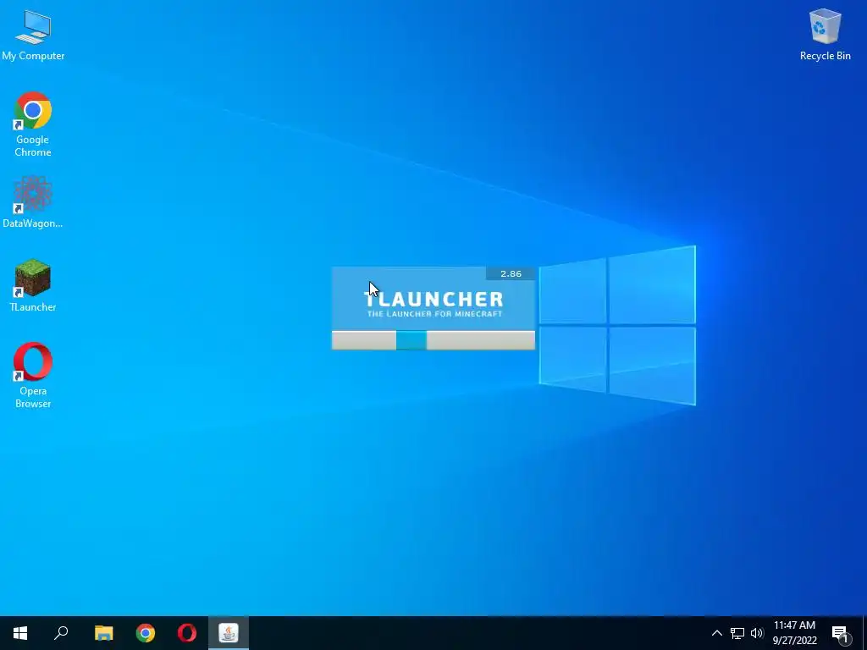Click the 2.86 version label on the splash
The image size is (867, 650).
coord(511,273)
